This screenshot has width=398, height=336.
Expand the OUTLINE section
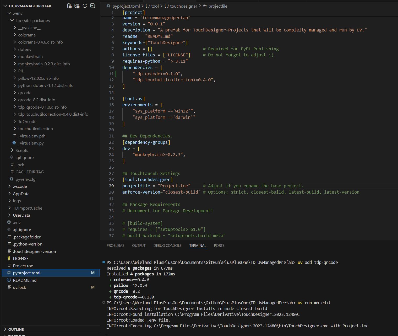point(16,329)
